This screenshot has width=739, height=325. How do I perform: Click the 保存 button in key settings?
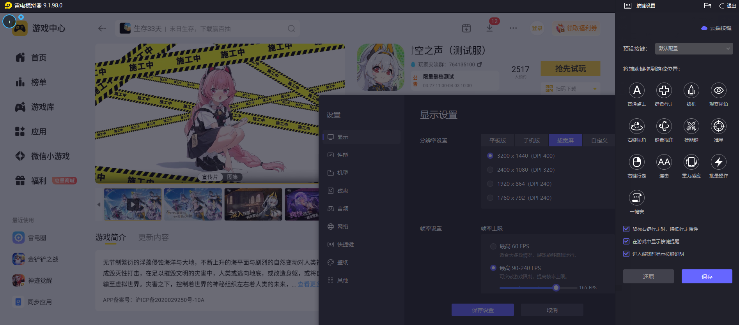[x=707, y=276]
